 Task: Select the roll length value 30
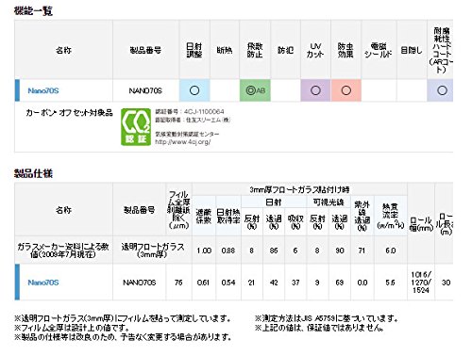pos(446,283)
